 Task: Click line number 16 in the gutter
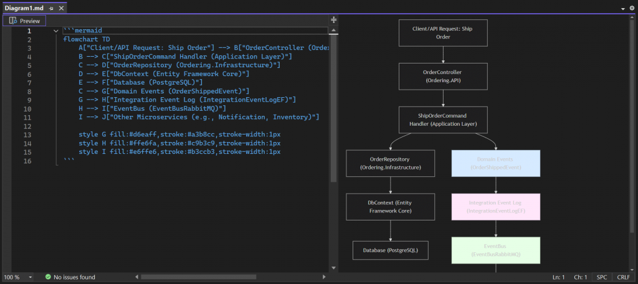(27, 161)
